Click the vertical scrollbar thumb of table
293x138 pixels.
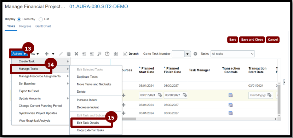point(279,99)
